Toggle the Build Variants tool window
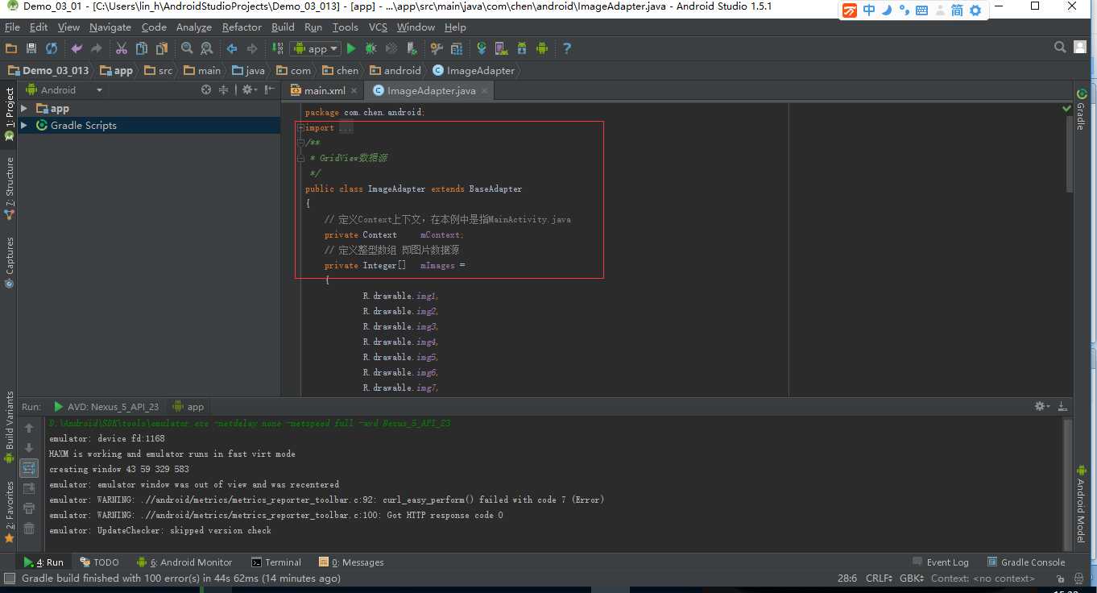This screenshot has width=1097, height=593. [9, 426]
